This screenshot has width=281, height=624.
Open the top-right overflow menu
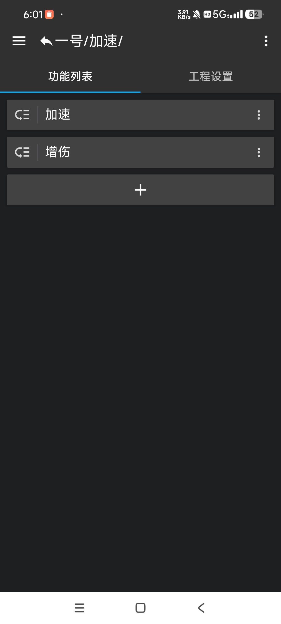coord(266,41)
